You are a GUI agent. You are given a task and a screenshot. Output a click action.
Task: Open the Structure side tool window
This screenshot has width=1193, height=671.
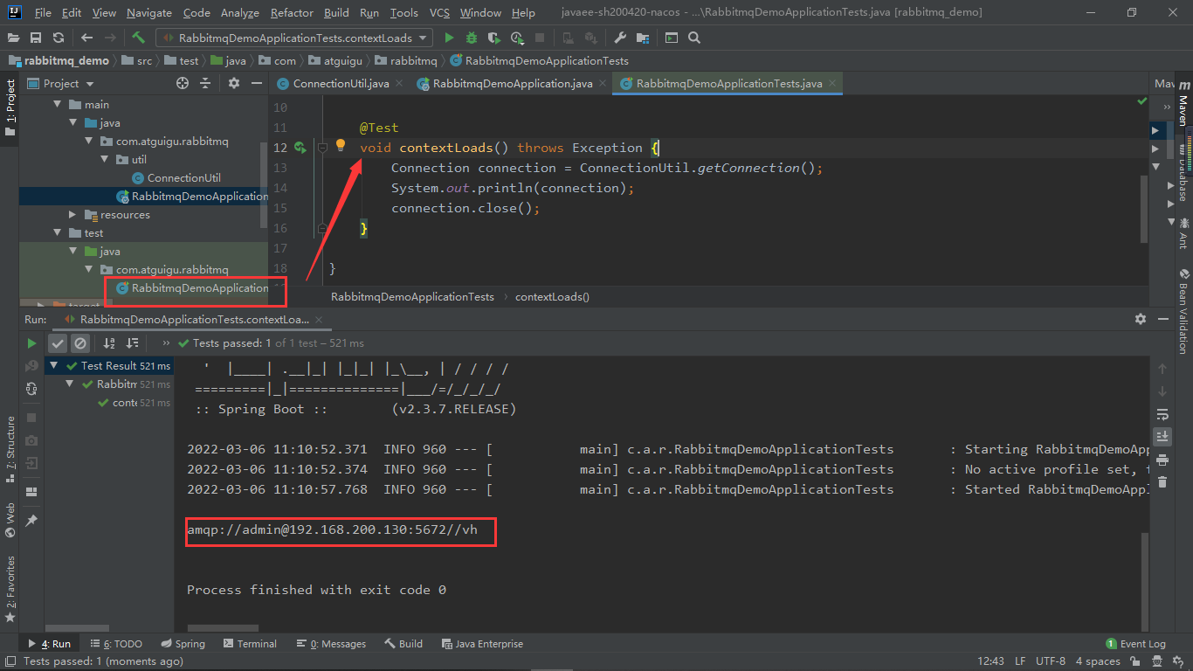click(10, 448)
